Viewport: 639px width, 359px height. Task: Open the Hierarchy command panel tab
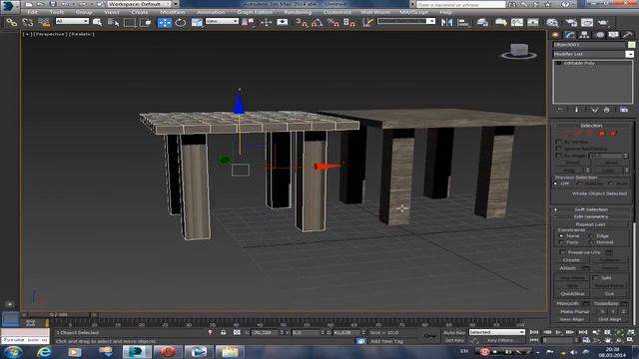pyautogui.click(x=584, y=35)
